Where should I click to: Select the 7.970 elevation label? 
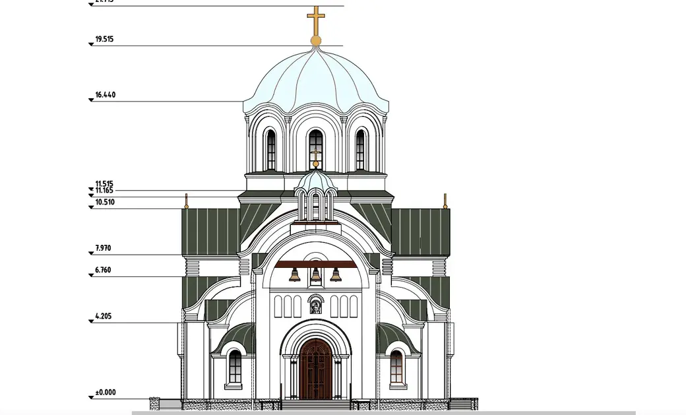click(x=102, y=249)
